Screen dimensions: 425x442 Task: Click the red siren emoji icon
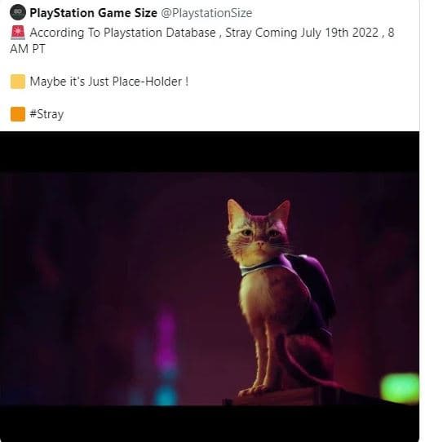coord(18,33)
